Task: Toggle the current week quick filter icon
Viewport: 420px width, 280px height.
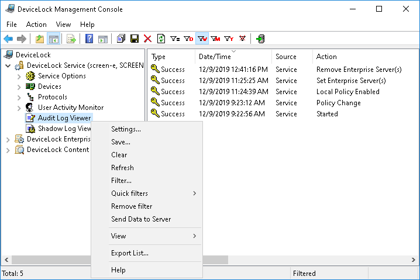Action: [202, 39]
